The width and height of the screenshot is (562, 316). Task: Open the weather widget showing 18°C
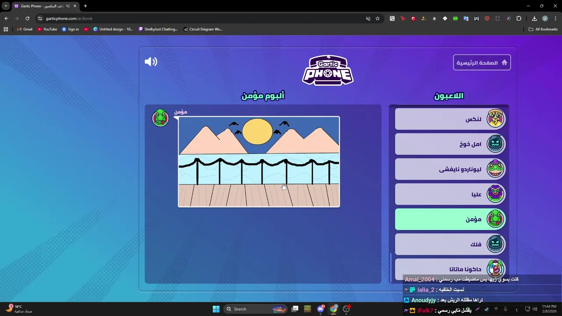[18, 309]
